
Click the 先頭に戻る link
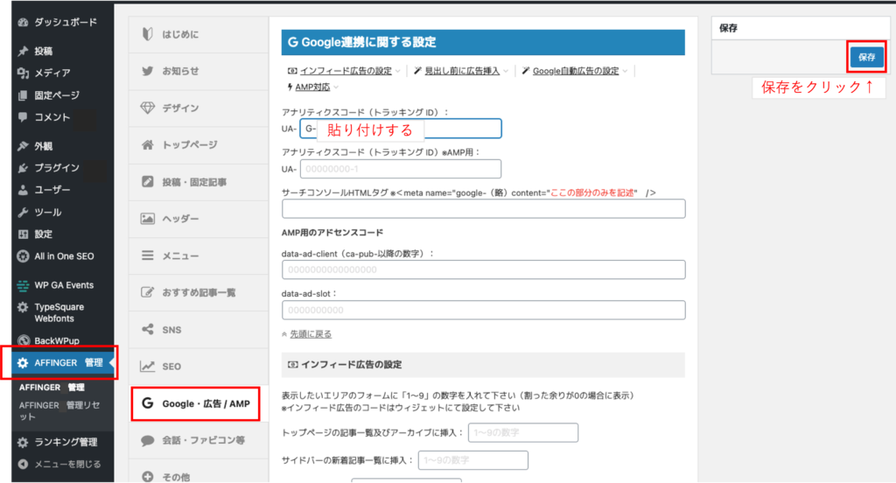click(x=311, y=334)
